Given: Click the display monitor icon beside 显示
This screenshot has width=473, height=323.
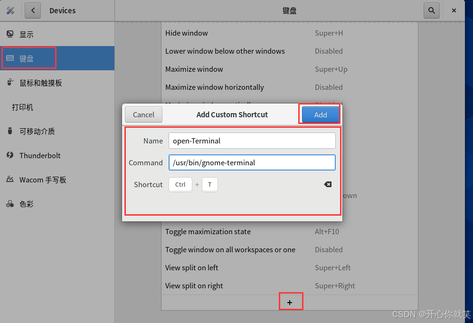Looking at the screenshot, I should (x=10, y=34).
